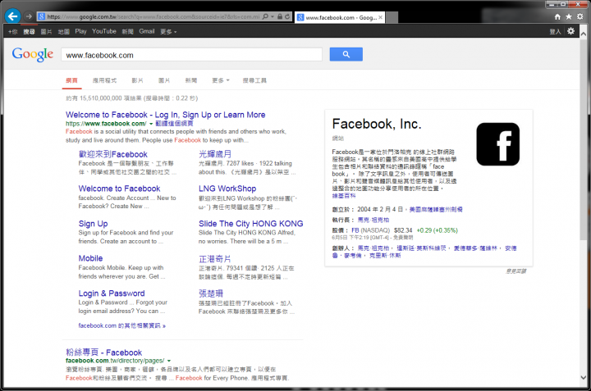
Task: Open Welcome to Facebook - Log In result
Action: click(166, 115)
